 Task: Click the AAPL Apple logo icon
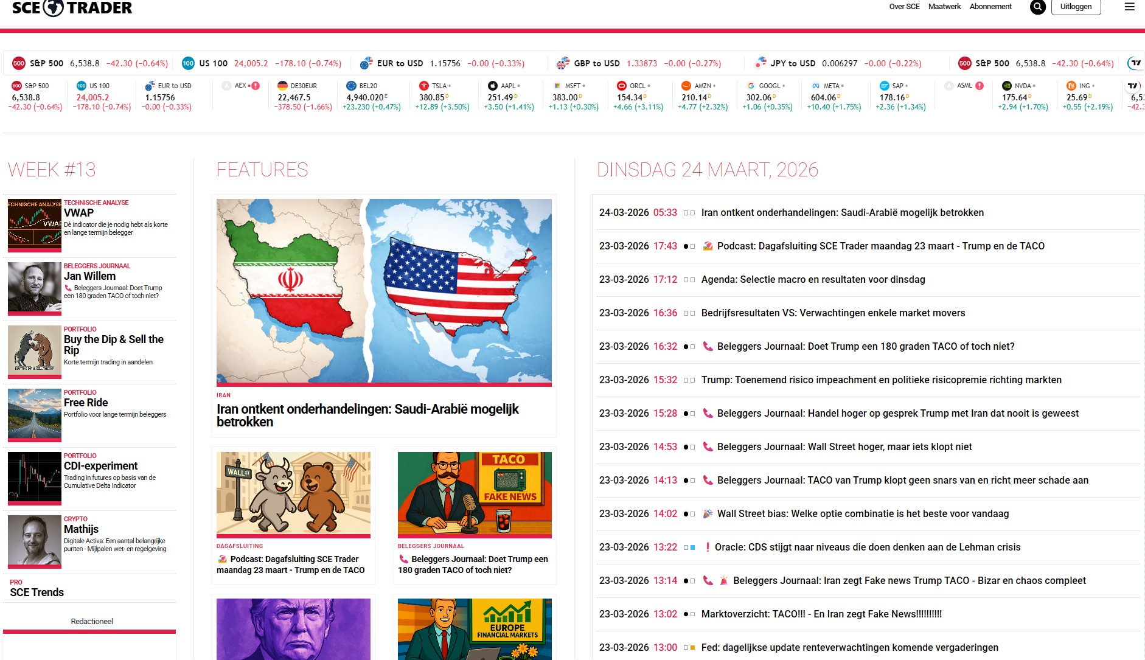point(493,86)
